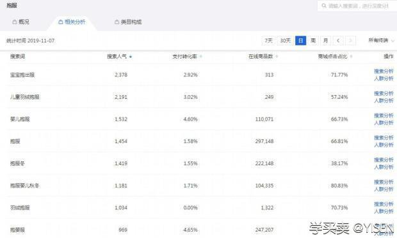Open the 所有终端 dropdown
Viewport: 397px width, 238px height.
pyautogui.click(x=381, y=40)
